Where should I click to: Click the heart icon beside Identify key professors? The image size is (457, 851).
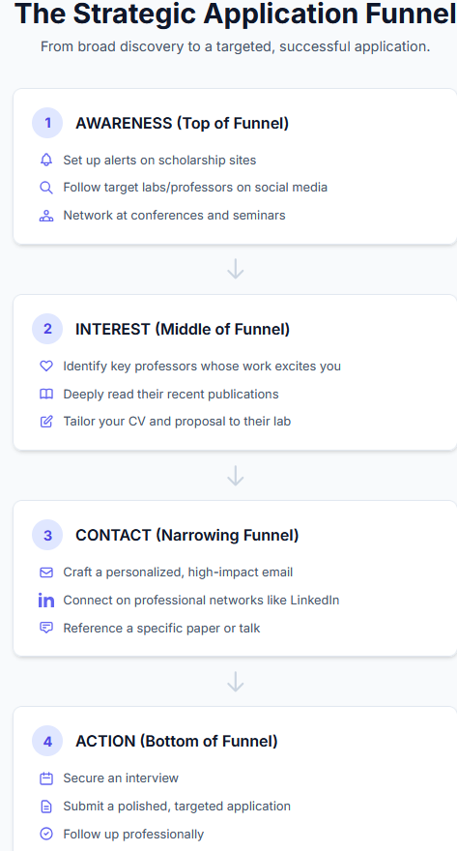pyautogui.click(x=46, y=367)
